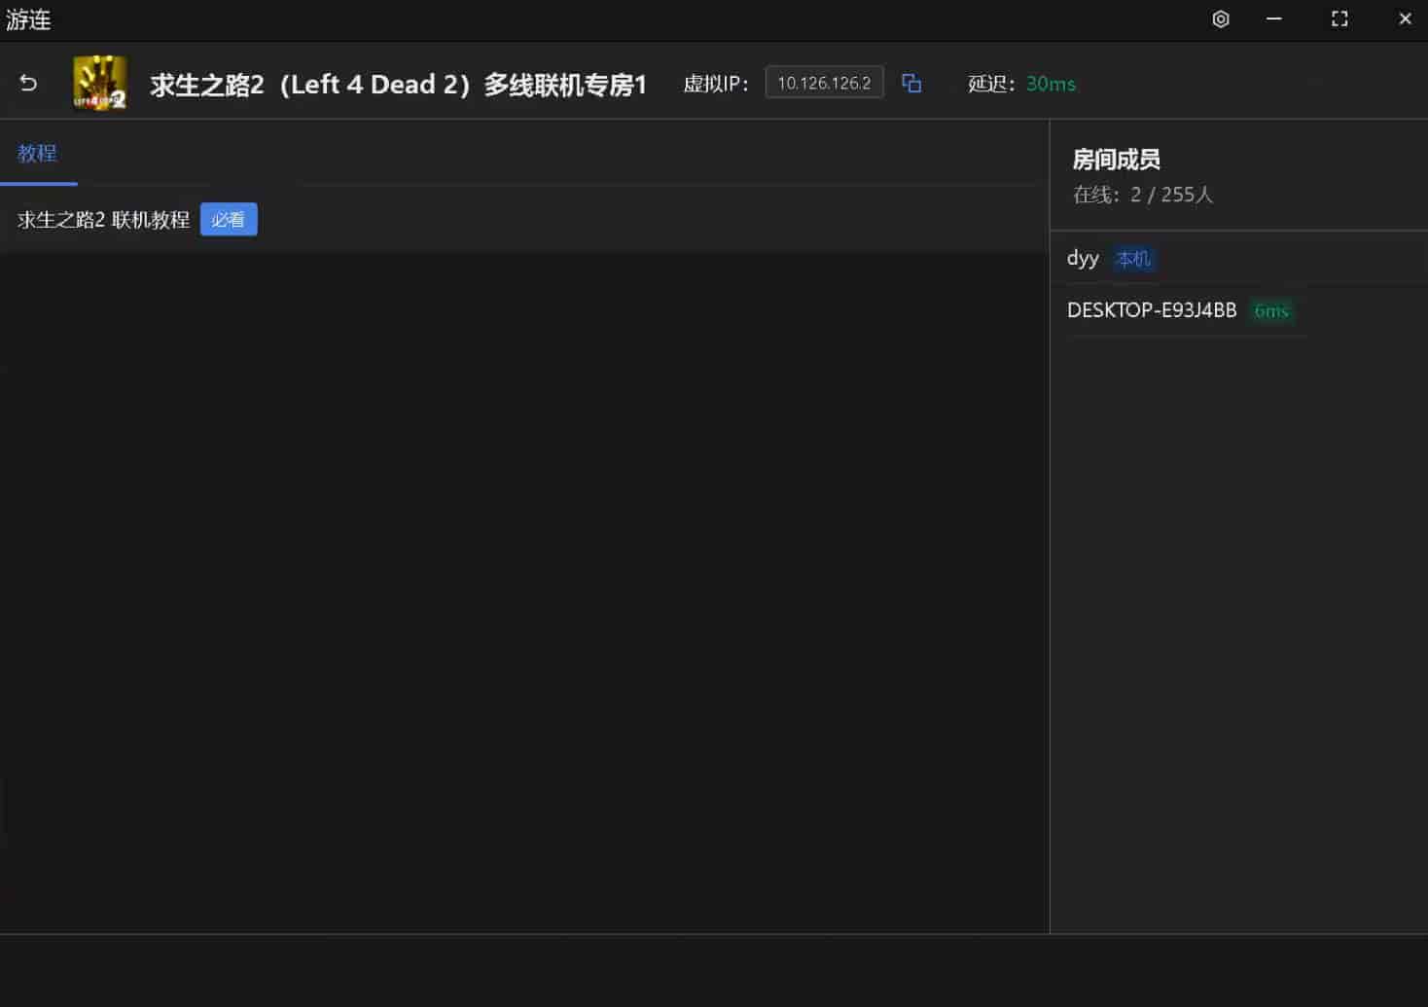Select member DESKTOP-E93J4BB
The width and height of the screenshot is (1428, 1007).
pyautogui.click(x=1152, y=310)
